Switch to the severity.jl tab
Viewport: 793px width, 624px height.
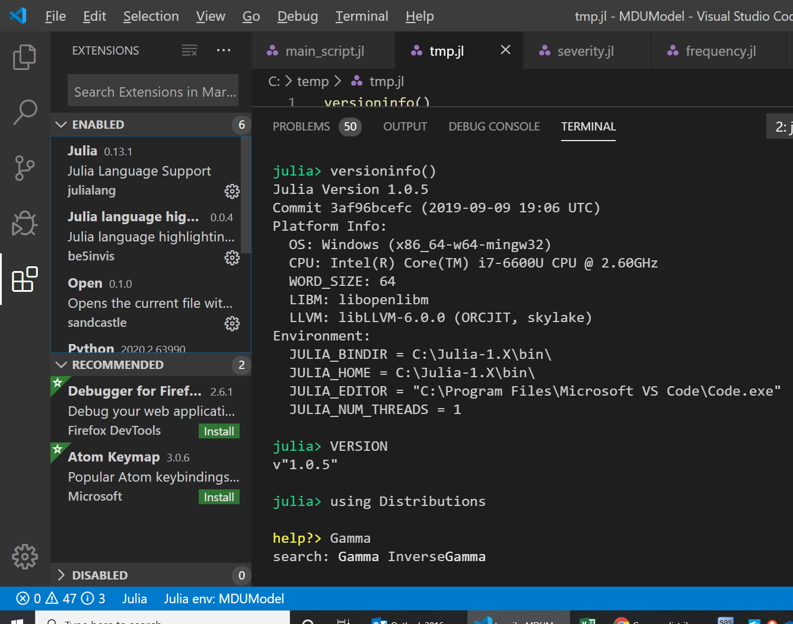coord(587,51)
